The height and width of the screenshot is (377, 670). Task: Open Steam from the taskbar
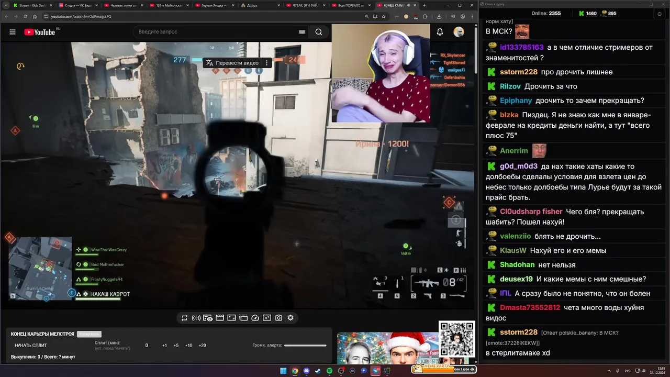coord(318,371)
